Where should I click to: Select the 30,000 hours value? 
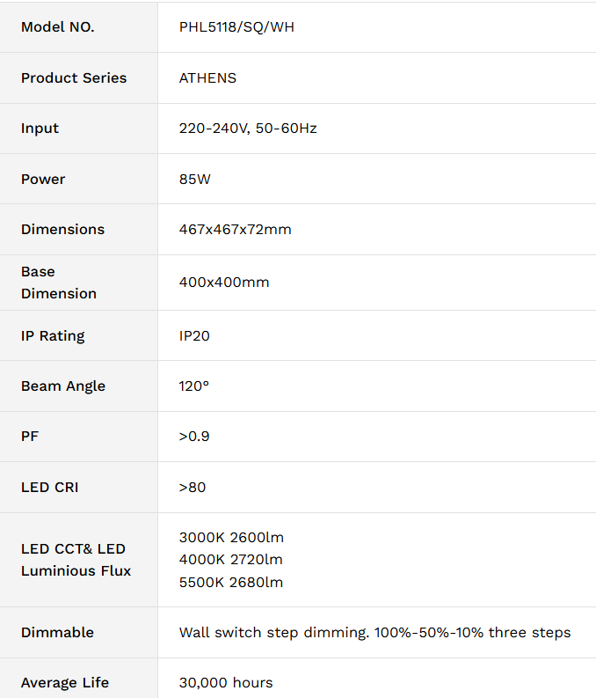226,683
